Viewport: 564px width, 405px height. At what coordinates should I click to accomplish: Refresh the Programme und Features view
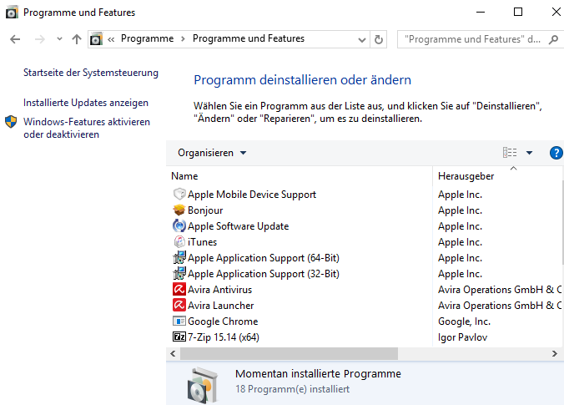(379, 39)
